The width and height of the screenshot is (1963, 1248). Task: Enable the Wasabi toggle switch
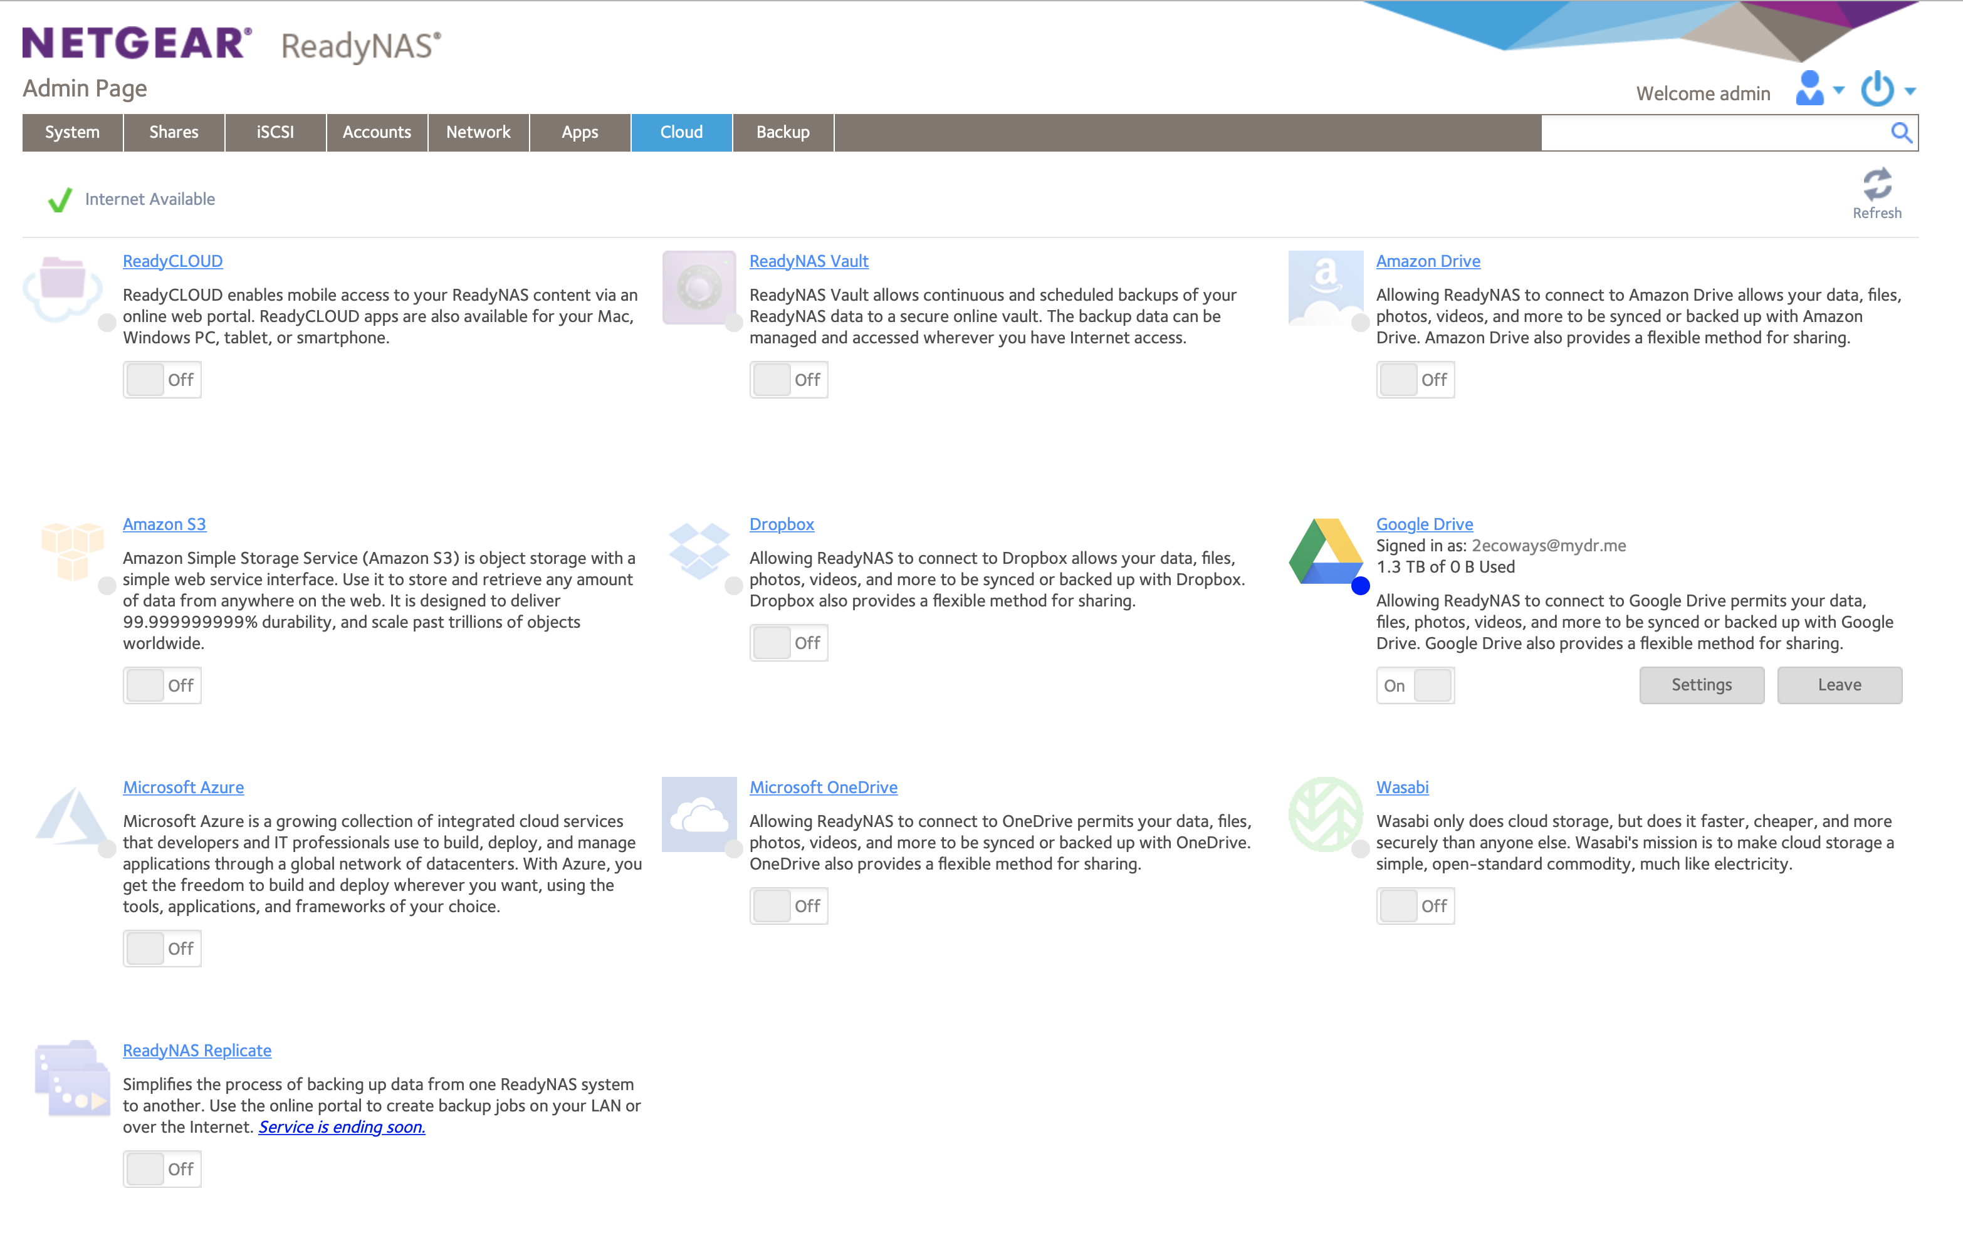coord(1415,906)
